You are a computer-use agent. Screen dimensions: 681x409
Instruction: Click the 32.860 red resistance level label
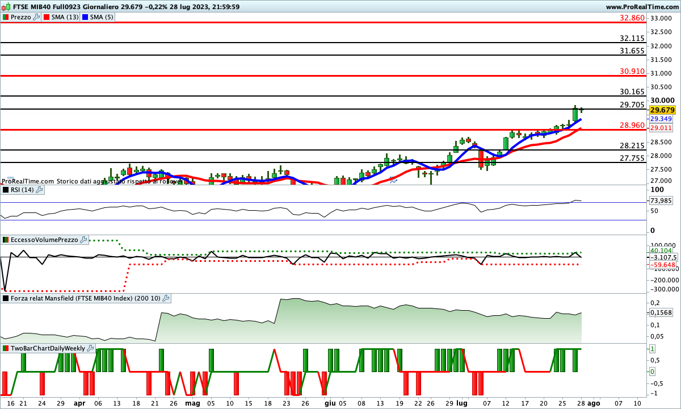point(633,18)
